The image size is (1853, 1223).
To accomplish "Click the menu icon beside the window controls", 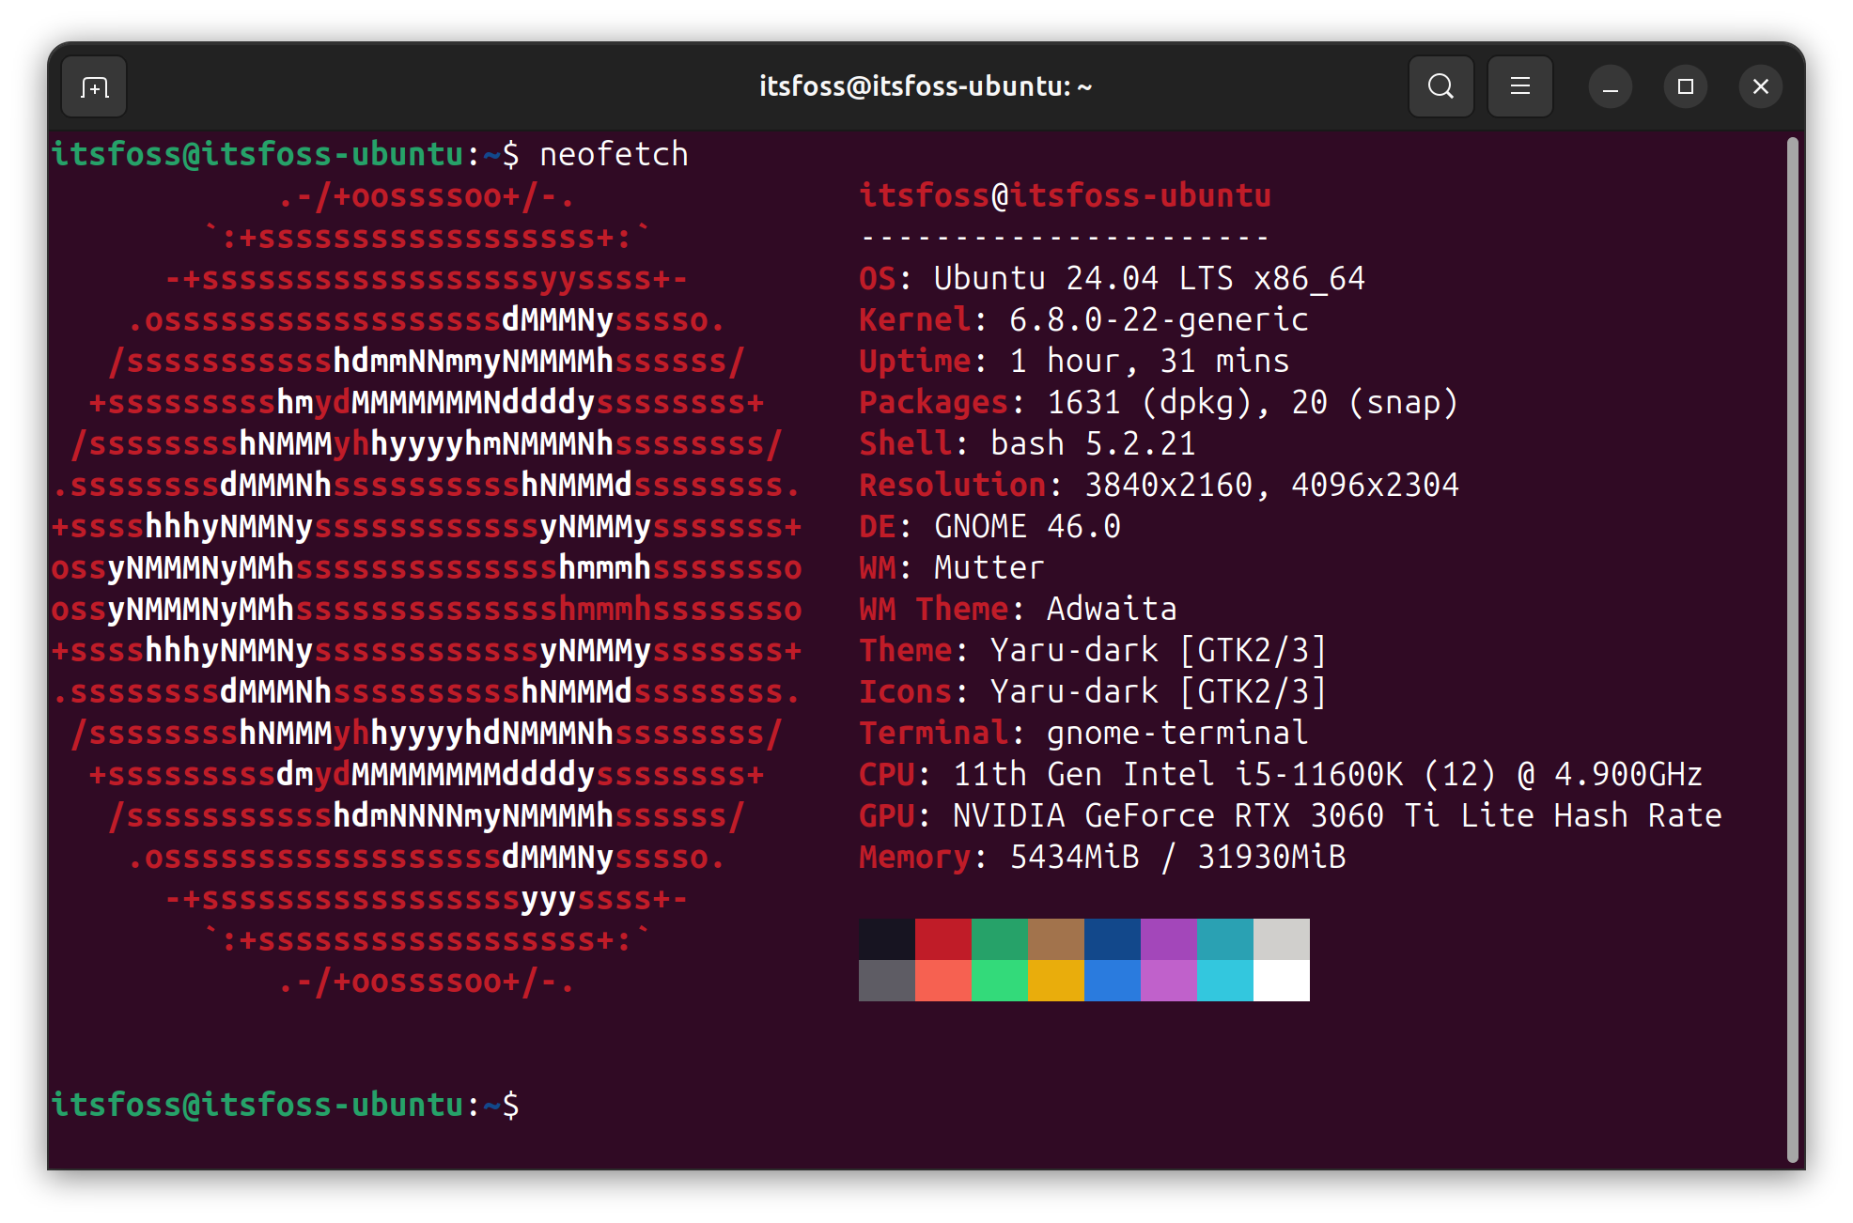I will (x=1519, y=85).
